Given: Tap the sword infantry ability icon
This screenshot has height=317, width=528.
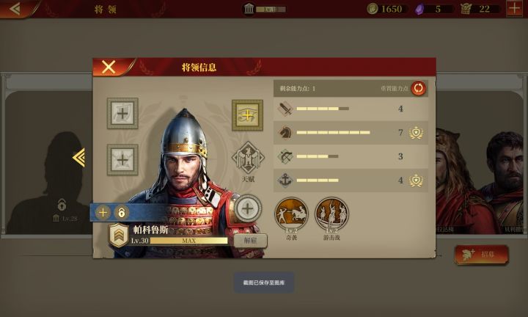Looking at the screenshot, I should [285, 109].
